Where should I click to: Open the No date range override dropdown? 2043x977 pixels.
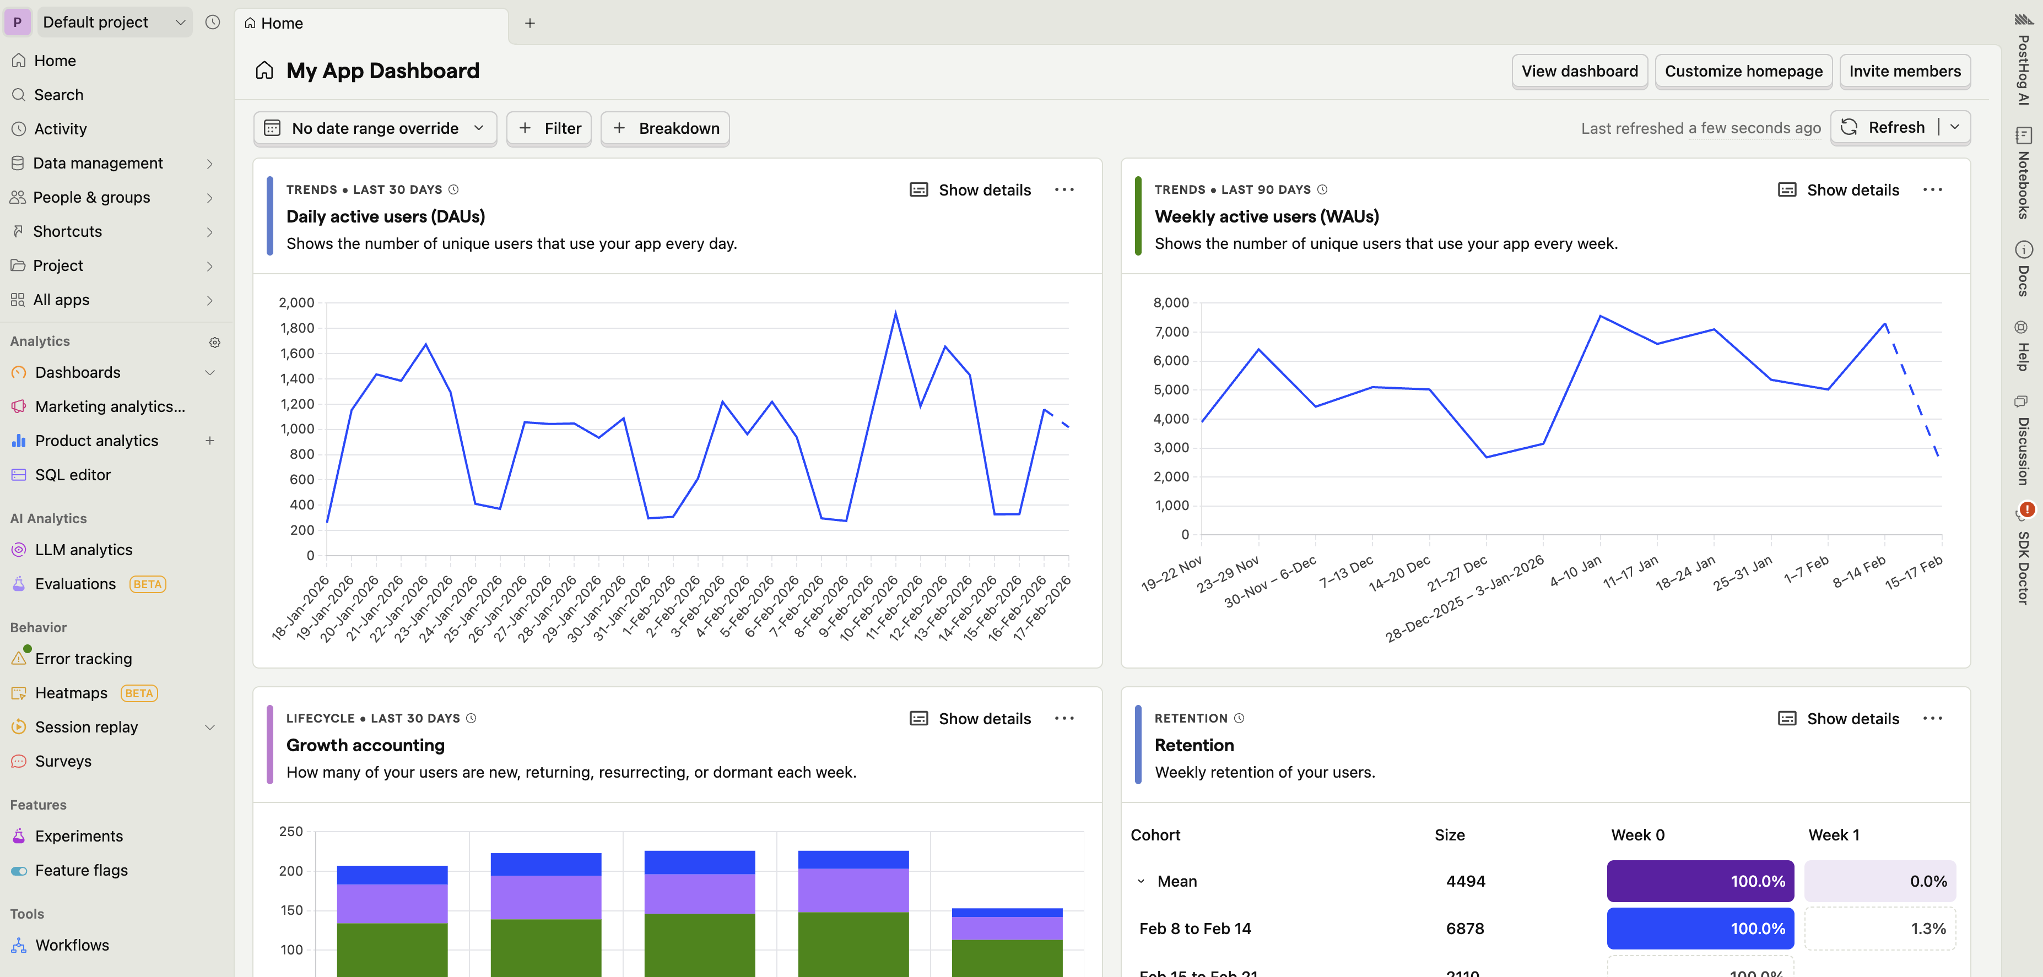point(374,128)
